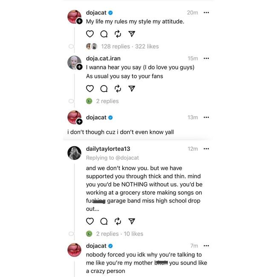Follow dojacat via plus badge on top avatar
The width and height of the screenshot is (277, 277).
(x=79, y=21)
